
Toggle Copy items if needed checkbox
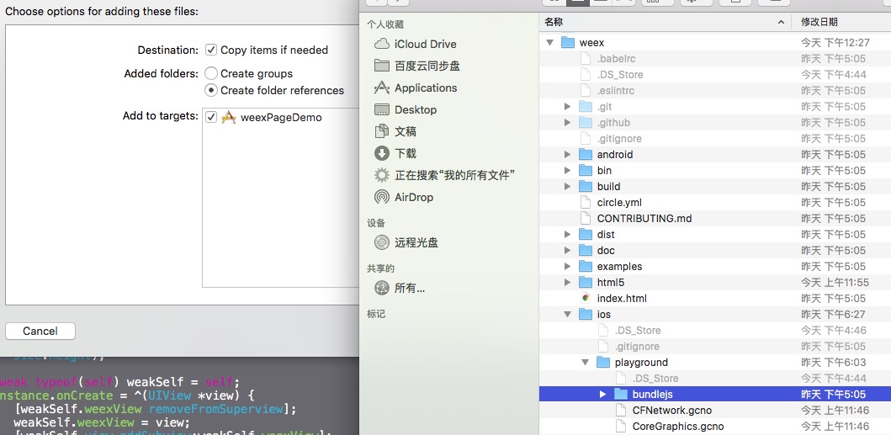(211, 50)
